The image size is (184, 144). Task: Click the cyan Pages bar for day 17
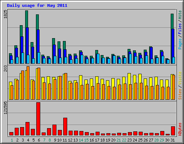coord(98,59)
